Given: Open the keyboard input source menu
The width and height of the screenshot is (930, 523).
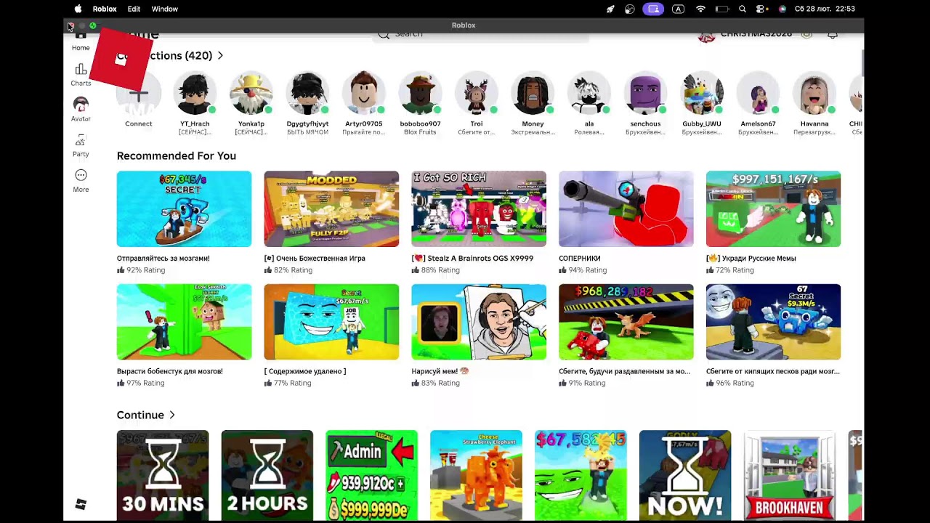Looking at the screenshot, I should click(x=678, y=9).
